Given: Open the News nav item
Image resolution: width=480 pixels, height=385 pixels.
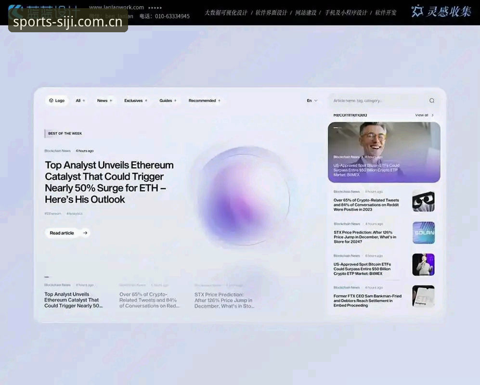Looking at the screenshot, I should point(104,101).
